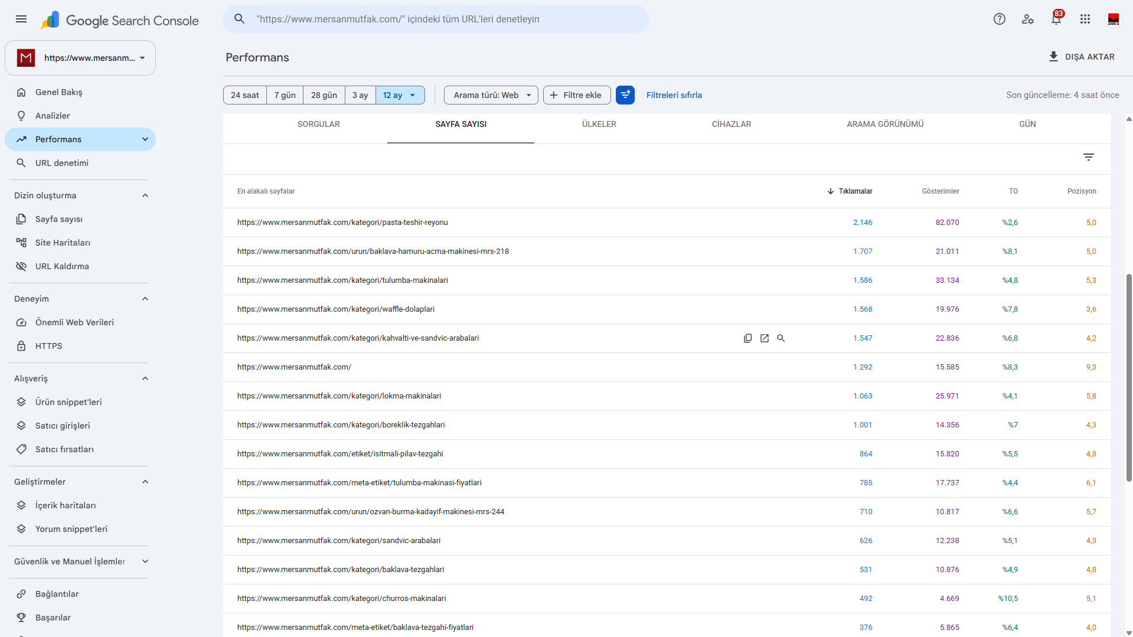Click the download icon beside DIŞA AKTAR
The height and width of the screenshot is (637, 1133).
tap(1053, 57)
